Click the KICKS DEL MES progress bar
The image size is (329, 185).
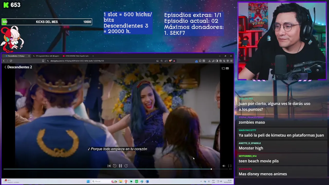47,22
